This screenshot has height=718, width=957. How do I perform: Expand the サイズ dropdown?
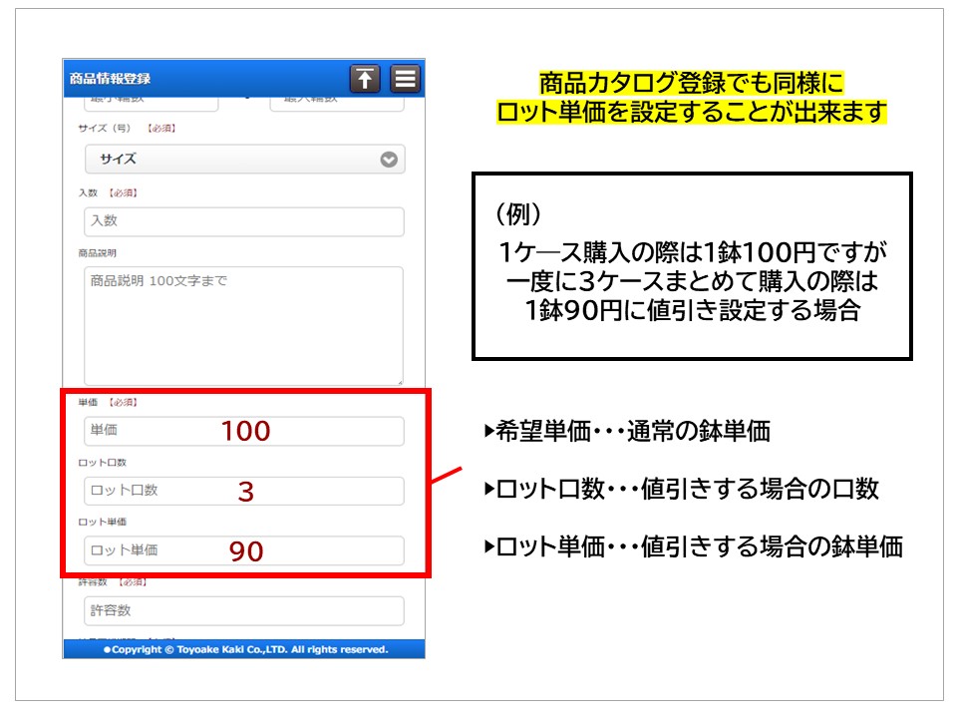click(x=244, y=160)
